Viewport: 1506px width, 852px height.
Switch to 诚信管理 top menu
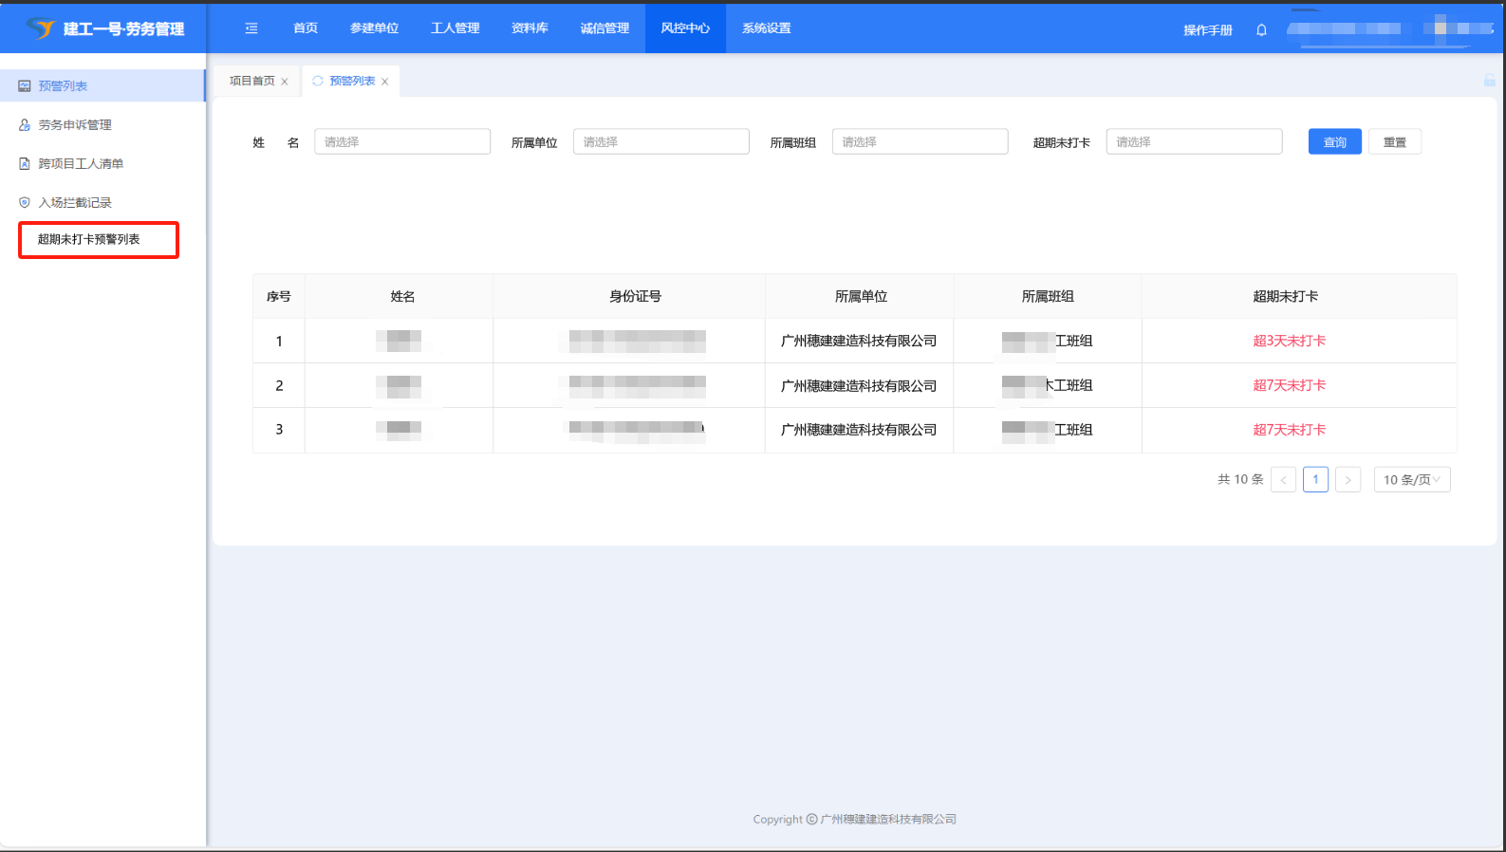pos(604,28)
